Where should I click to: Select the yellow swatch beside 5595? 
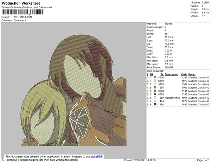coord(155,84)
